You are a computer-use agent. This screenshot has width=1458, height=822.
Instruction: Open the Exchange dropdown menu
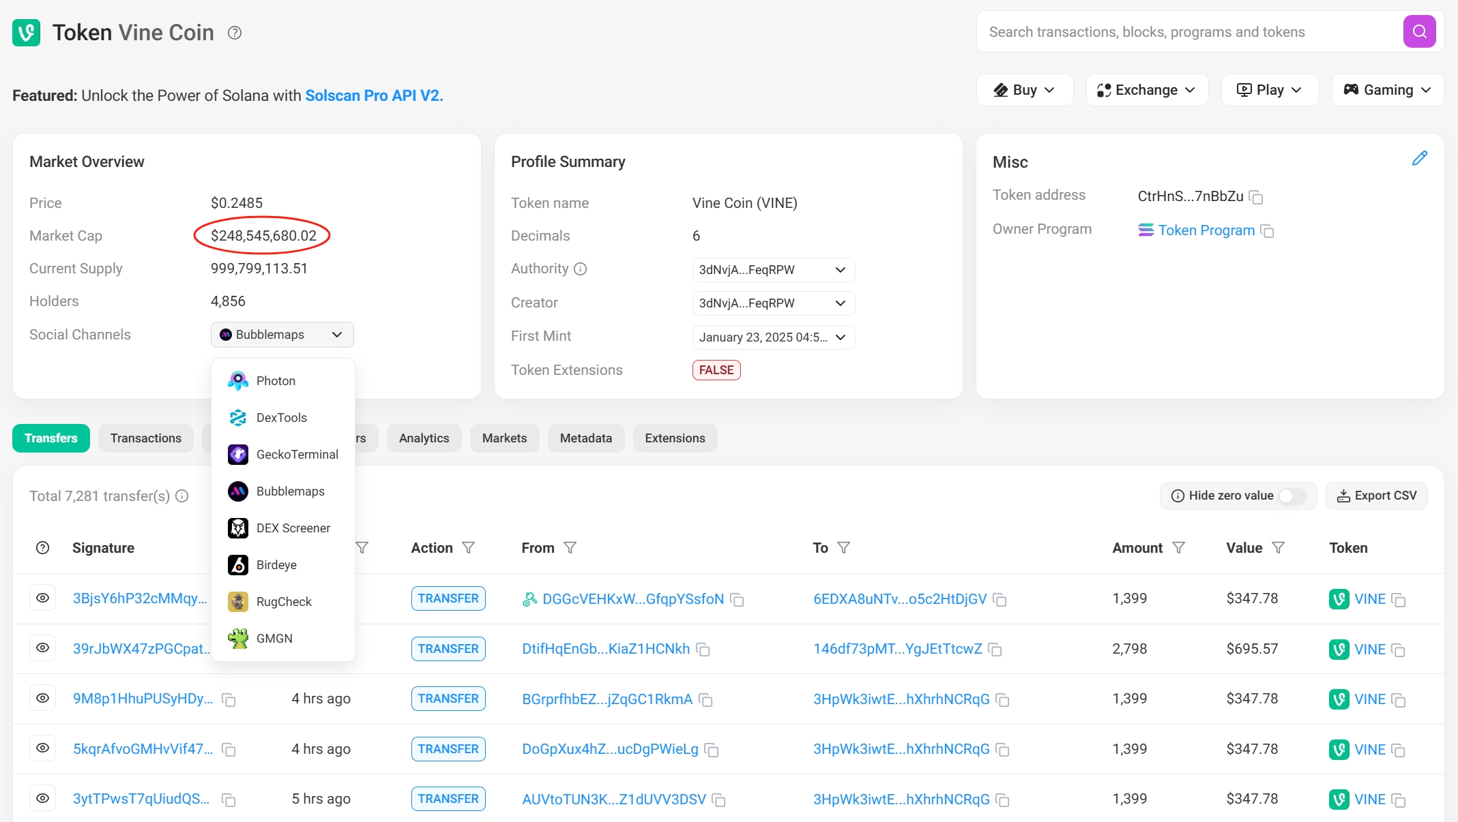pos(1146,90)
